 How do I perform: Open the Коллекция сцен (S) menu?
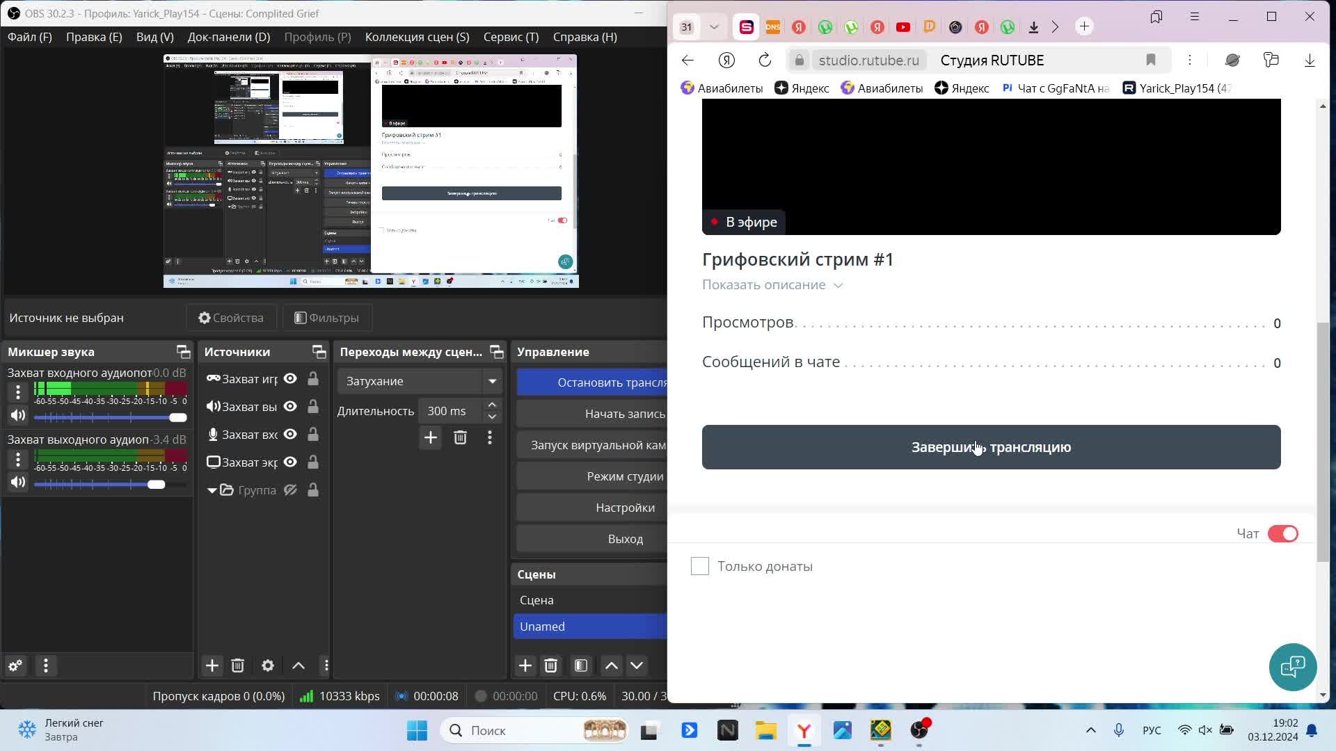tap(417, 37)
